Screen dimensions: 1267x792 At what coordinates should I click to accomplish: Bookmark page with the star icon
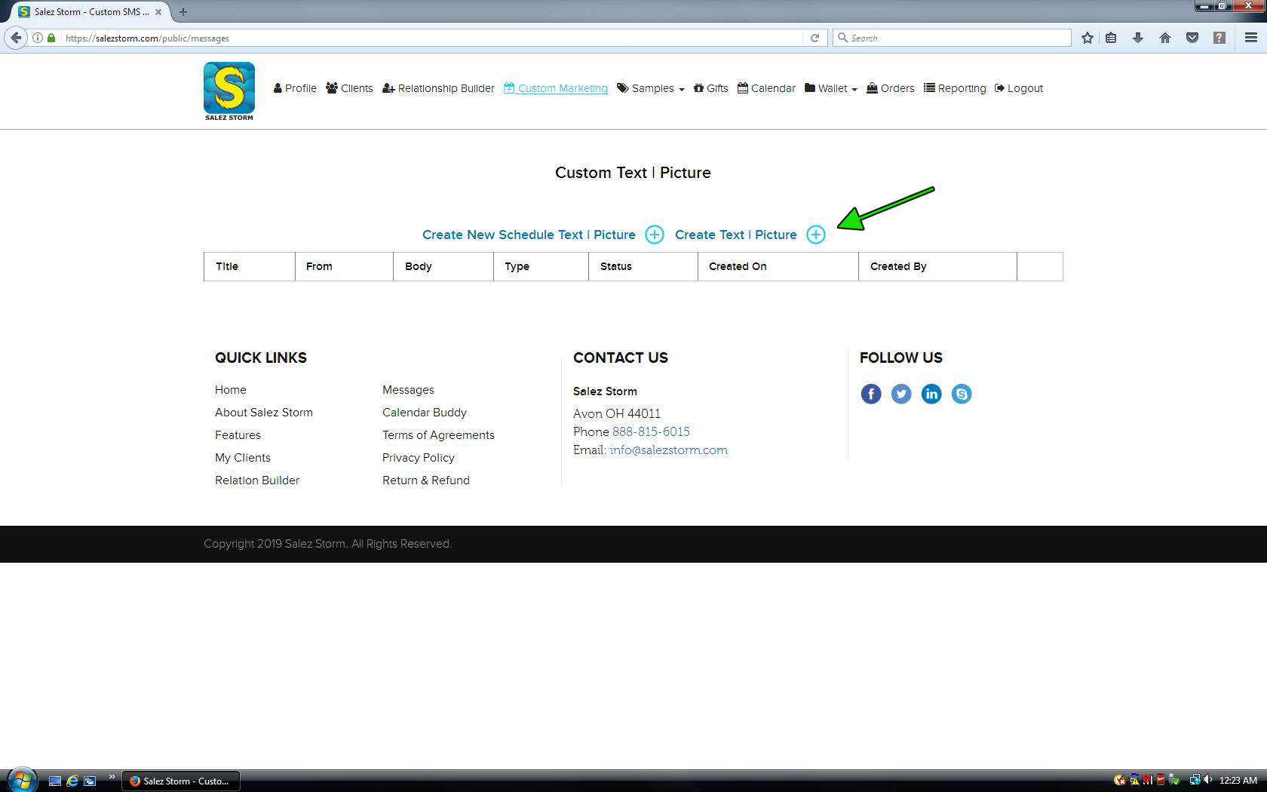[1087, 38]
